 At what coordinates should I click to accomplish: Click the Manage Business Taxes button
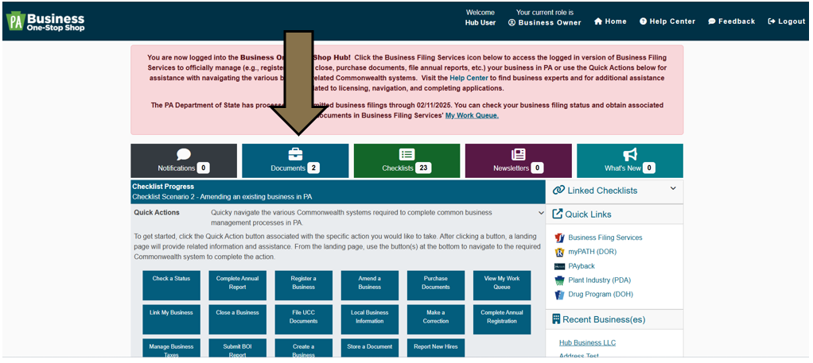click(171, 348)
